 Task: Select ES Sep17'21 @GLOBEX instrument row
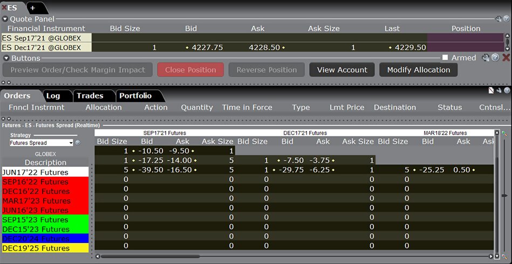[46, 38]
